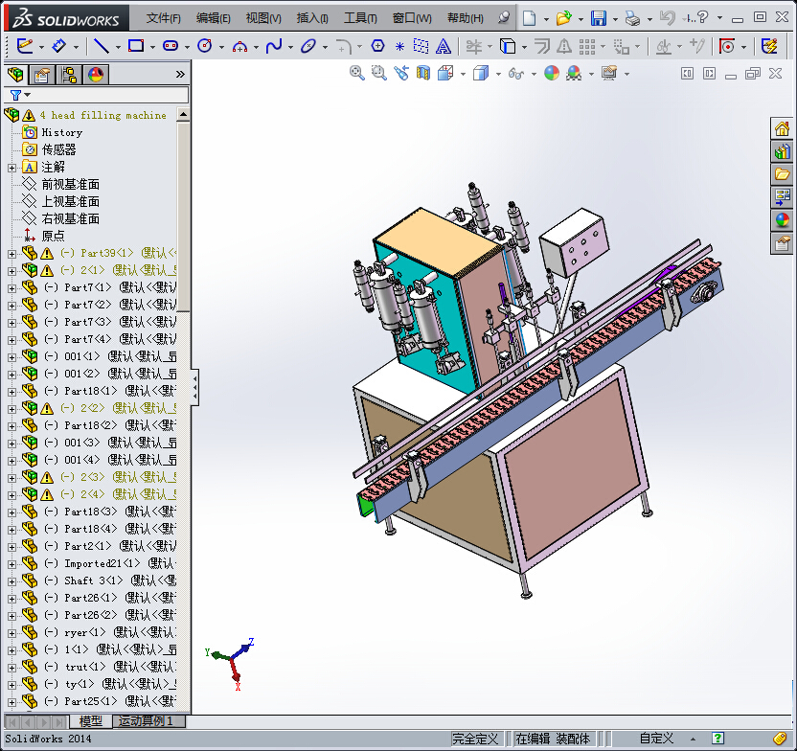Open the View Palette task pane icon
797x751 pixels.
point(782,197)
